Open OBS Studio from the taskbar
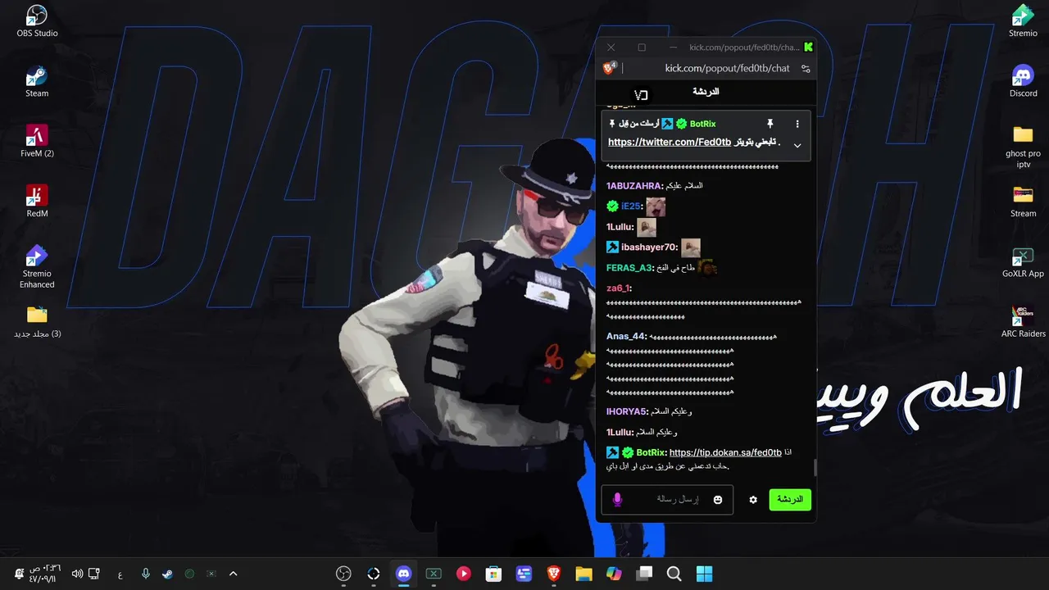 pos(343,574)
